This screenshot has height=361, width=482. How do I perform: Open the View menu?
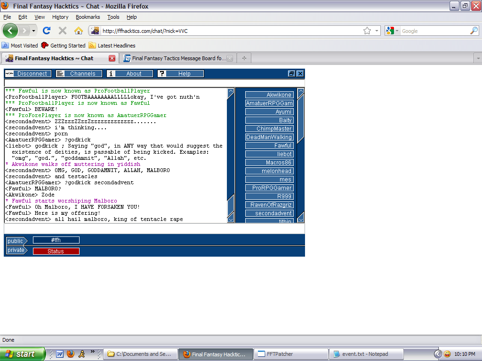40,17
